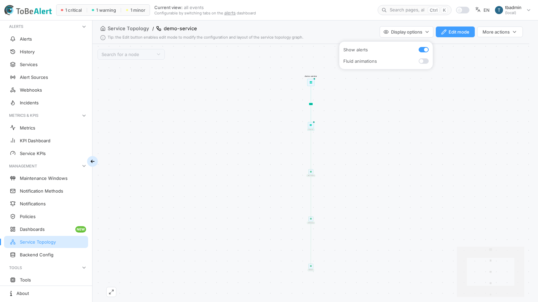Open the Backend Config database icon
The image size is (538, 302).
click(x=13, y=255)
